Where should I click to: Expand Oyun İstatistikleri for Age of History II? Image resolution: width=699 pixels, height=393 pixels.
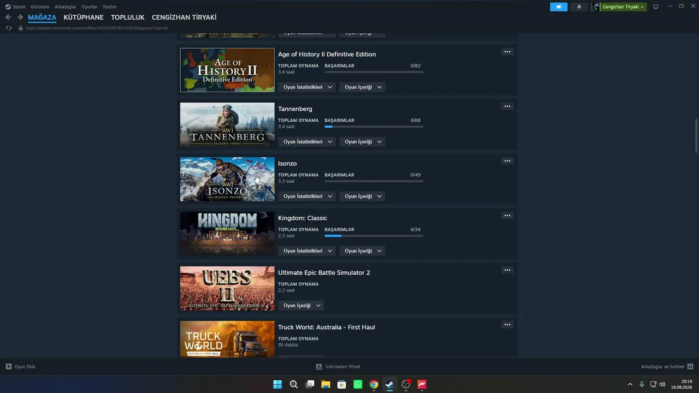pyautogui.click(x=307, y=87)
